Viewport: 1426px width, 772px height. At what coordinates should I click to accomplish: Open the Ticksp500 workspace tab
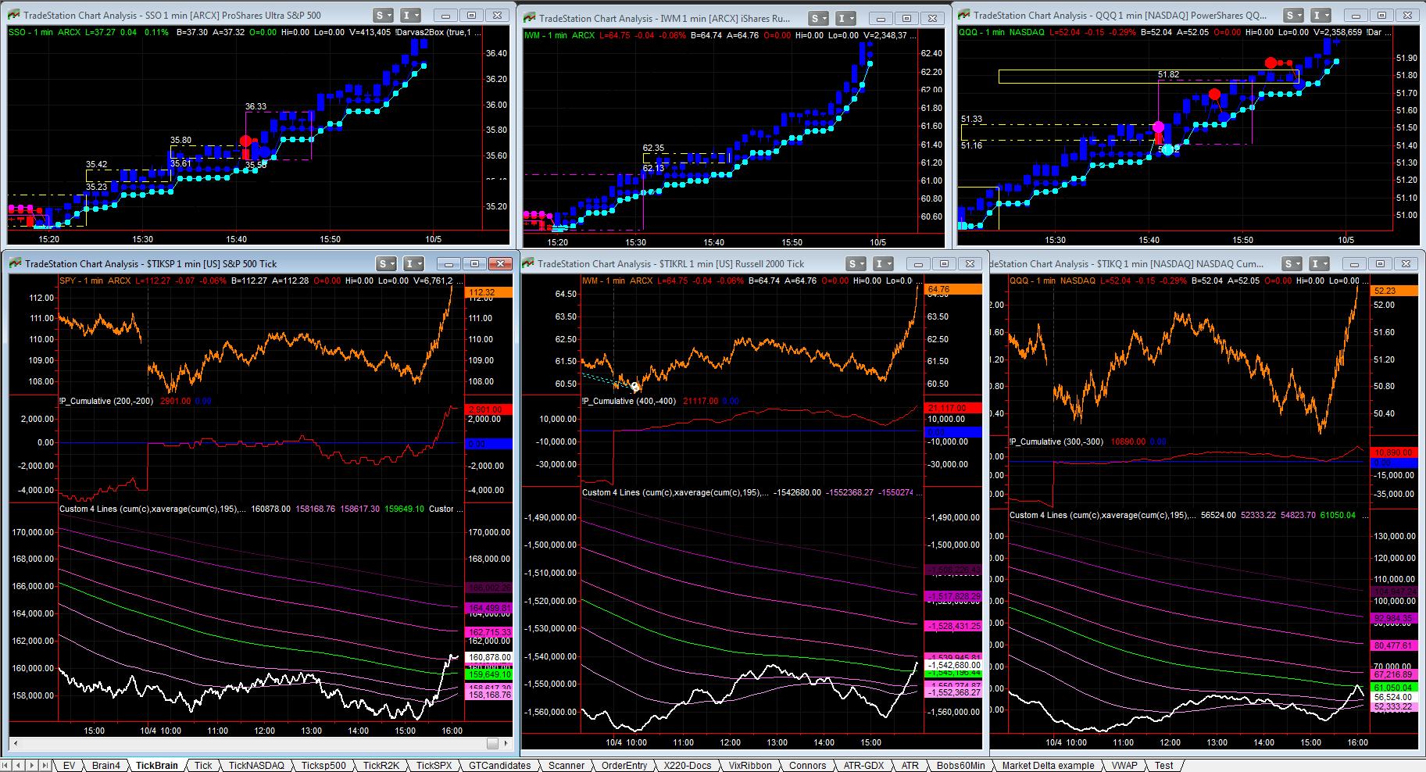click(323, 766)
